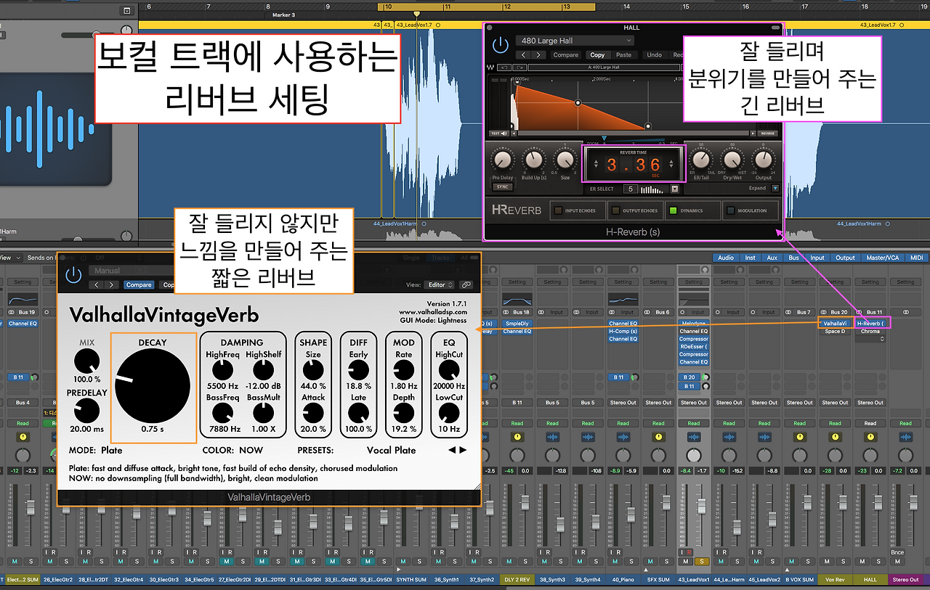Click the REVERB TIME 3.36 display
Viewport: 930px width, 590px height.
point(634,164)
